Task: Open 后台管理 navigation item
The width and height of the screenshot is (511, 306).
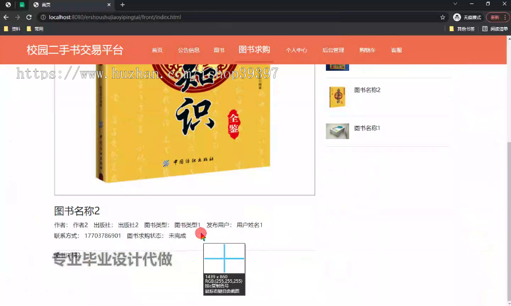Action: click(333, 50)
